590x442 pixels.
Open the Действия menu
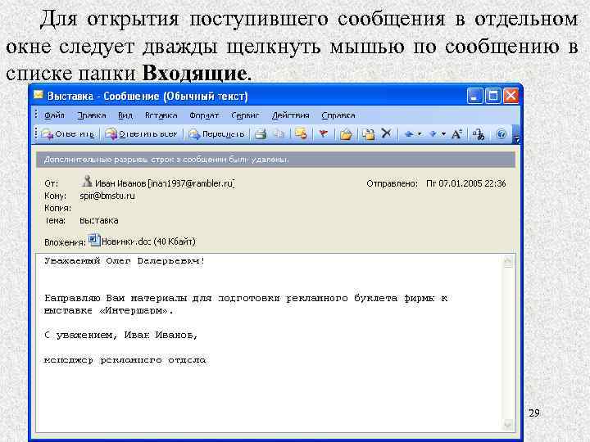[x=290, y=115]
